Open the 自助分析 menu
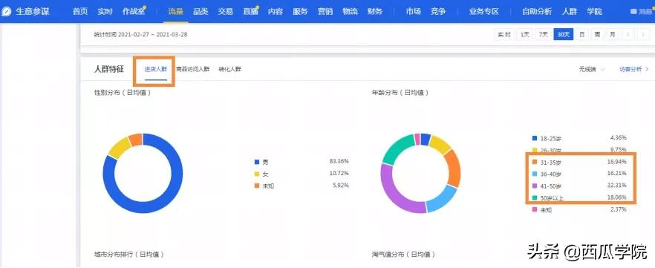Image resolution: width=655 pixels, height=268 pixels. (x=537, y=11)
